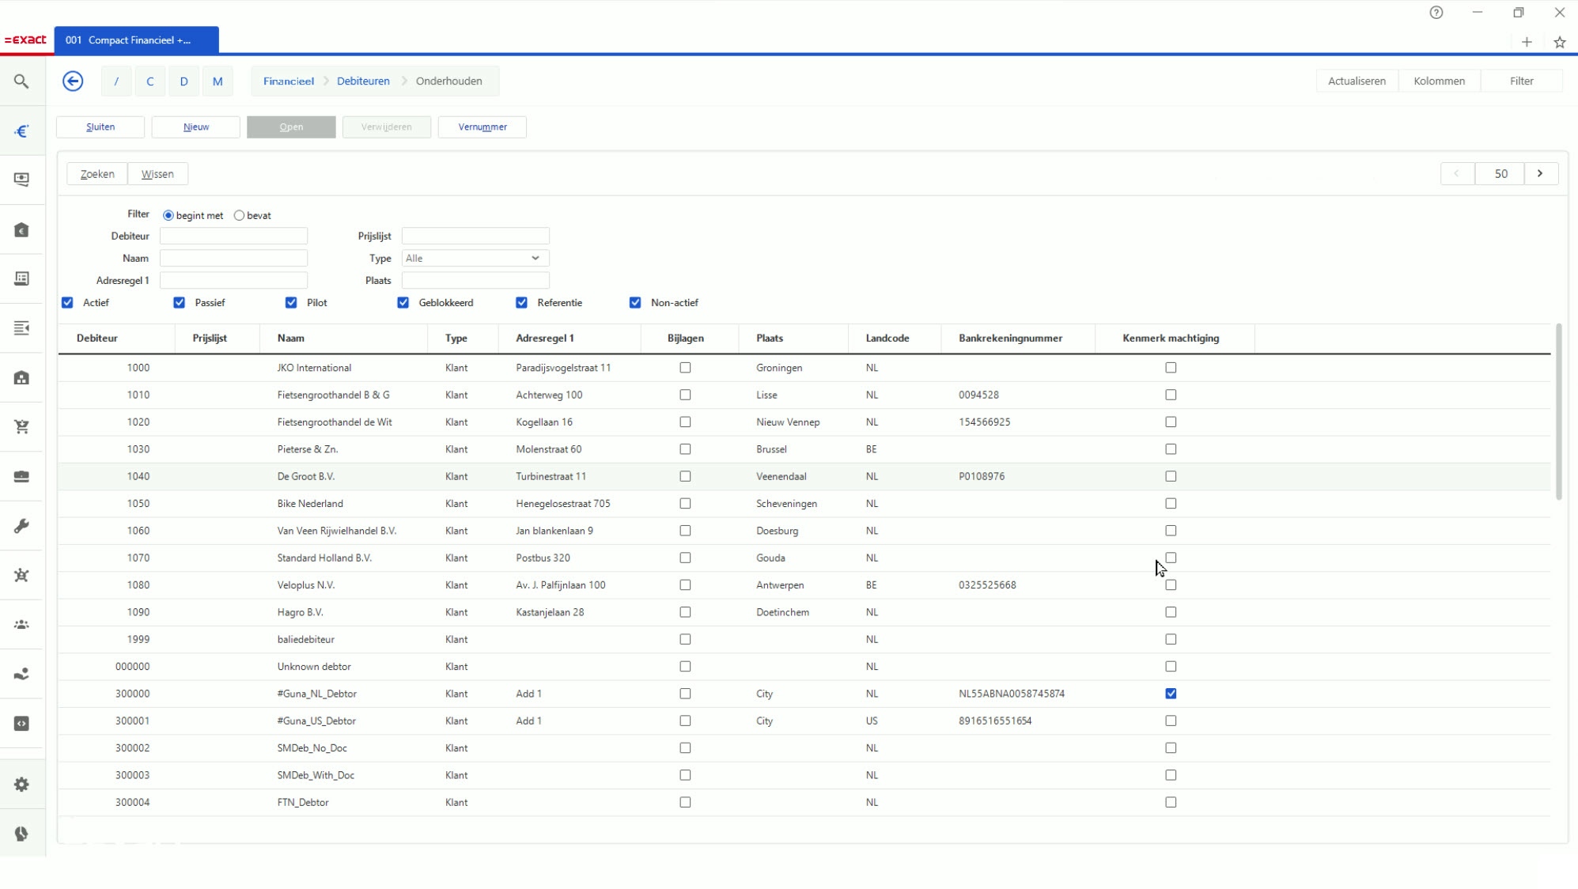Image resolution: width=1578 pixels, height=889 pixels.
Task: Open the group of people HR icon
Action: coord(21,625)
